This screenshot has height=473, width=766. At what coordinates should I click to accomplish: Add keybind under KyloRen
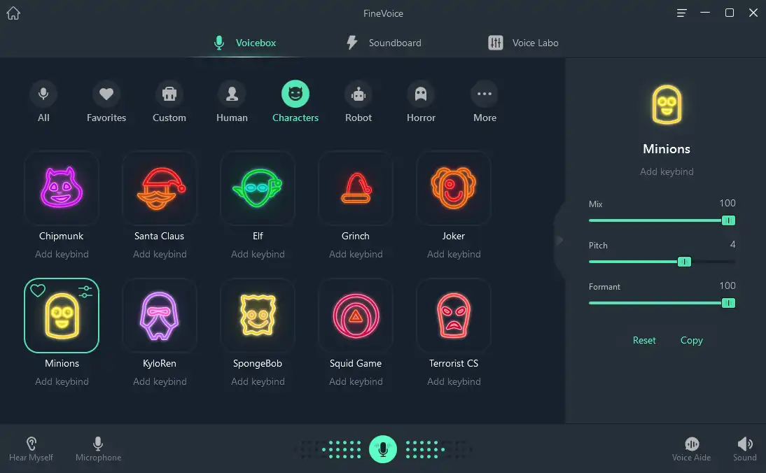tap(160, 382)
